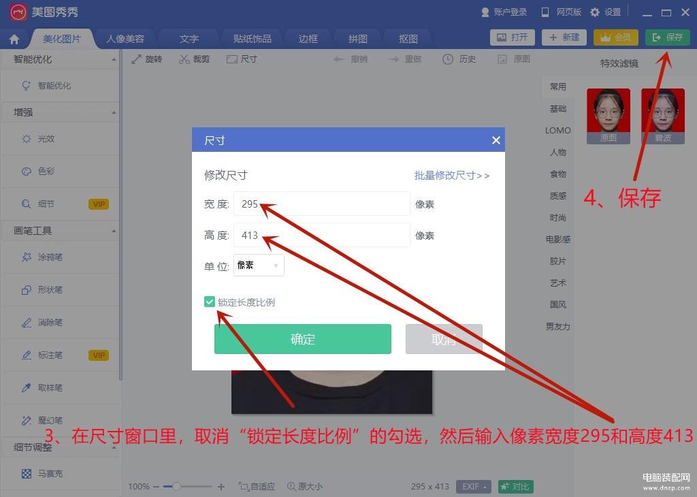Open the EXIF dropdown

point(474,487)
